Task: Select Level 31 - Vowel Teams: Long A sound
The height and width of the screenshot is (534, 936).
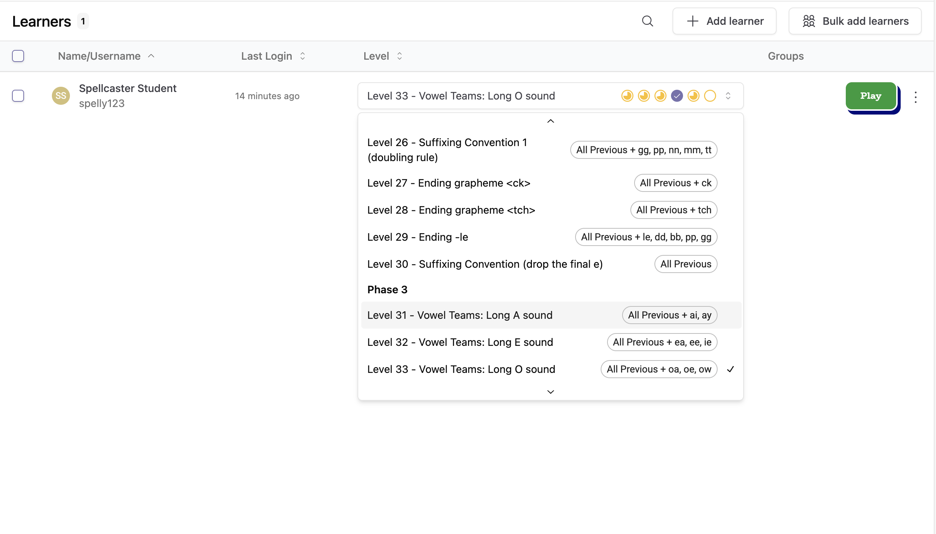Action: point(460,315)
